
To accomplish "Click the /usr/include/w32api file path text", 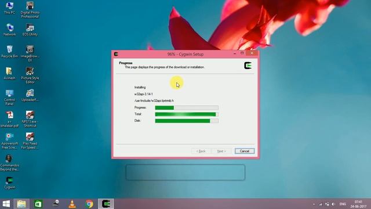I will 154,100.
